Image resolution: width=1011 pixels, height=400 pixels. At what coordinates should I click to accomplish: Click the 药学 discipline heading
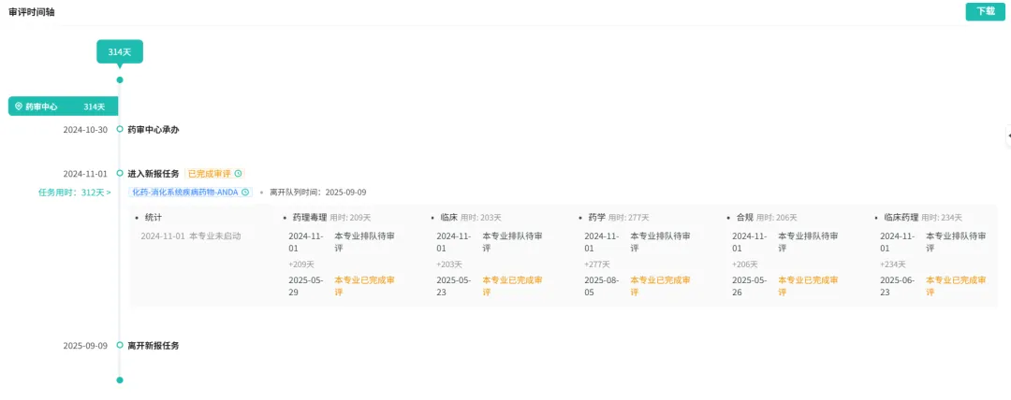click(596, 217)
